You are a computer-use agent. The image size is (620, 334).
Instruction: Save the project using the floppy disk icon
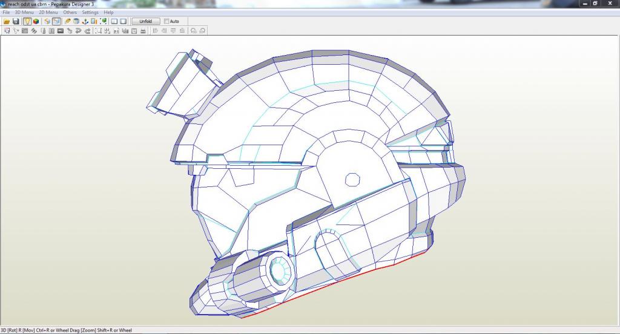tap(16, 21)
